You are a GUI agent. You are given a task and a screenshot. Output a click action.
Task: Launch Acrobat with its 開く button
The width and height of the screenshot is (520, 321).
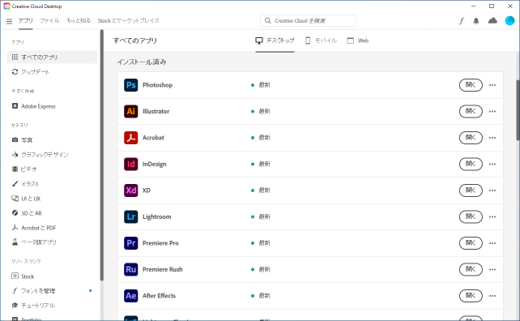tap(471, 138)
